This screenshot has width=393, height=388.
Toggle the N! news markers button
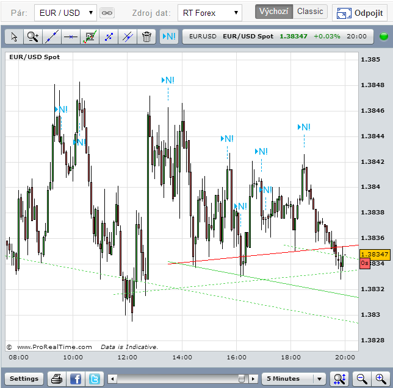point(169,37)
